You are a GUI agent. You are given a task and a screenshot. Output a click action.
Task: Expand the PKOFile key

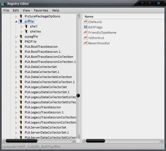(16, 42)
